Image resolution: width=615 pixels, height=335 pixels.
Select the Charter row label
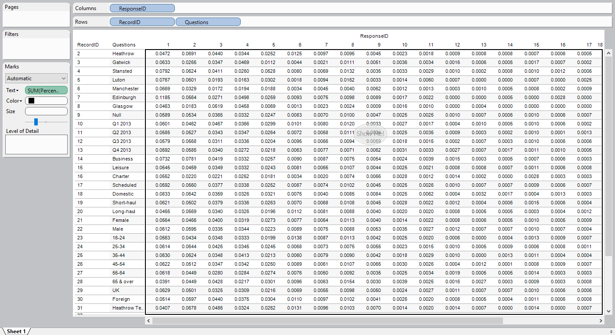[121, 176]
